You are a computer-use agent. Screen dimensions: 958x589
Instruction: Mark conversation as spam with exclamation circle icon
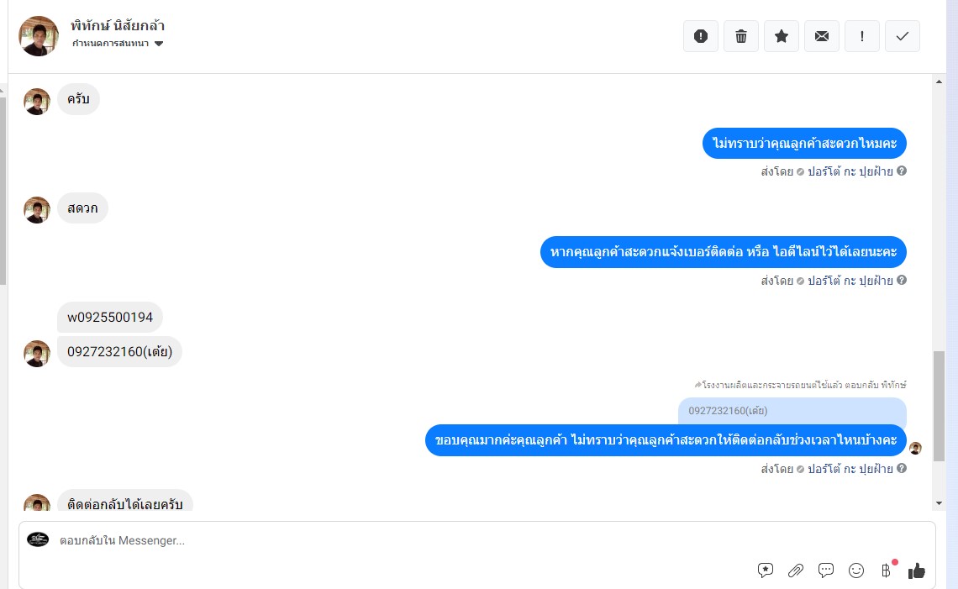click(x=700, y=36)
